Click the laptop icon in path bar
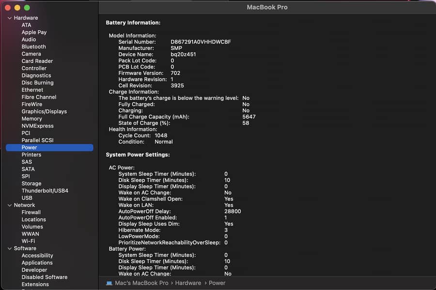Viewport: 436px width, 290px height. 109,283
